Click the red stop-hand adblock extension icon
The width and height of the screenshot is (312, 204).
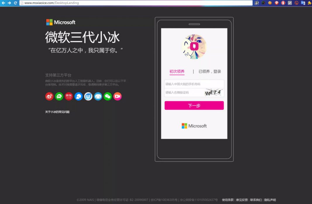click(283, 3)
